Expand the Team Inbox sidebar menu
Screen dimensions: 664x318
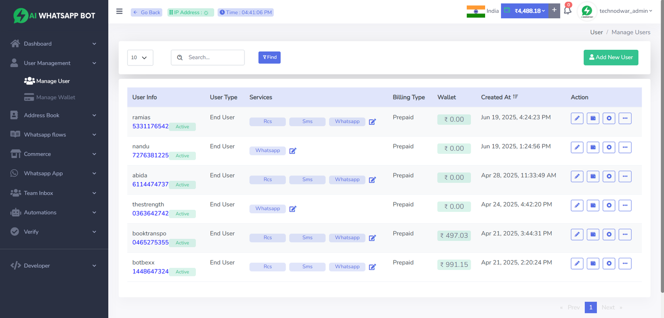54,193
